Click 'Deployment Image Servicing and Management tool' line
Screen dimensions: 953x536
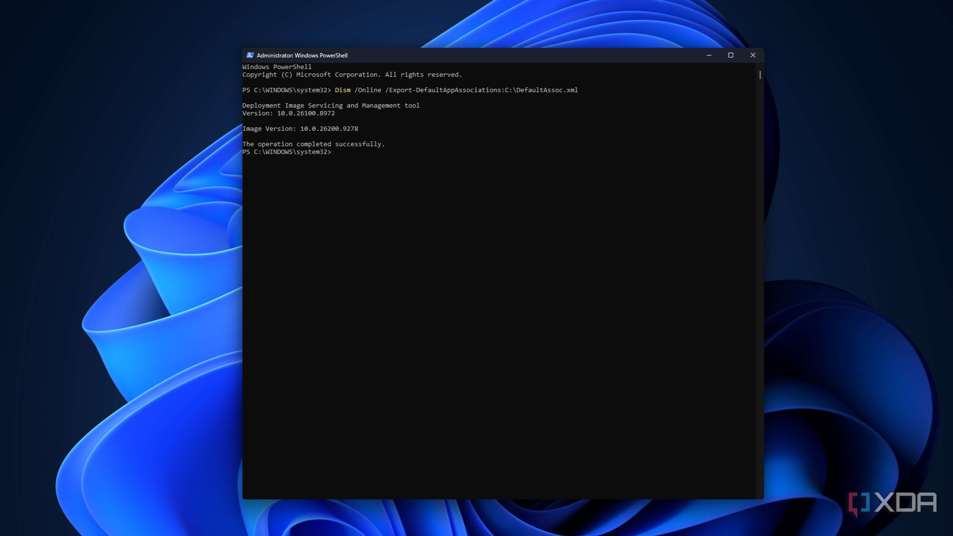(331, 106)
